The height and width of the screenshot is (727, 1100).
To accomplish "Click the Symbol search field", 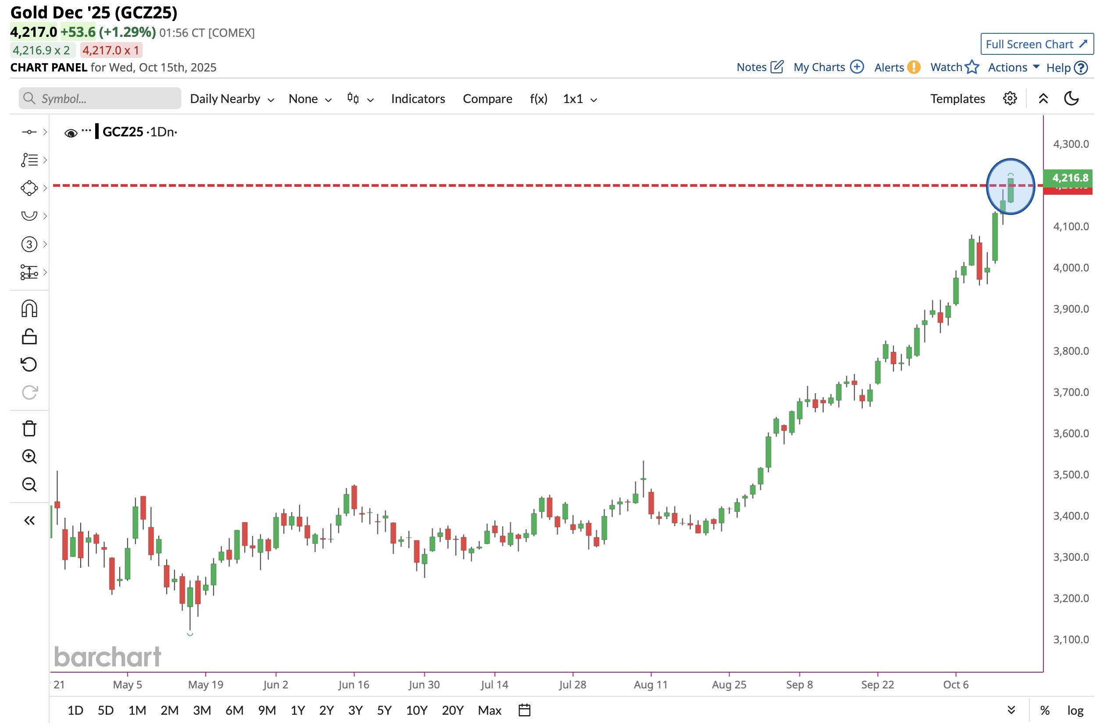I will point(100,99).
